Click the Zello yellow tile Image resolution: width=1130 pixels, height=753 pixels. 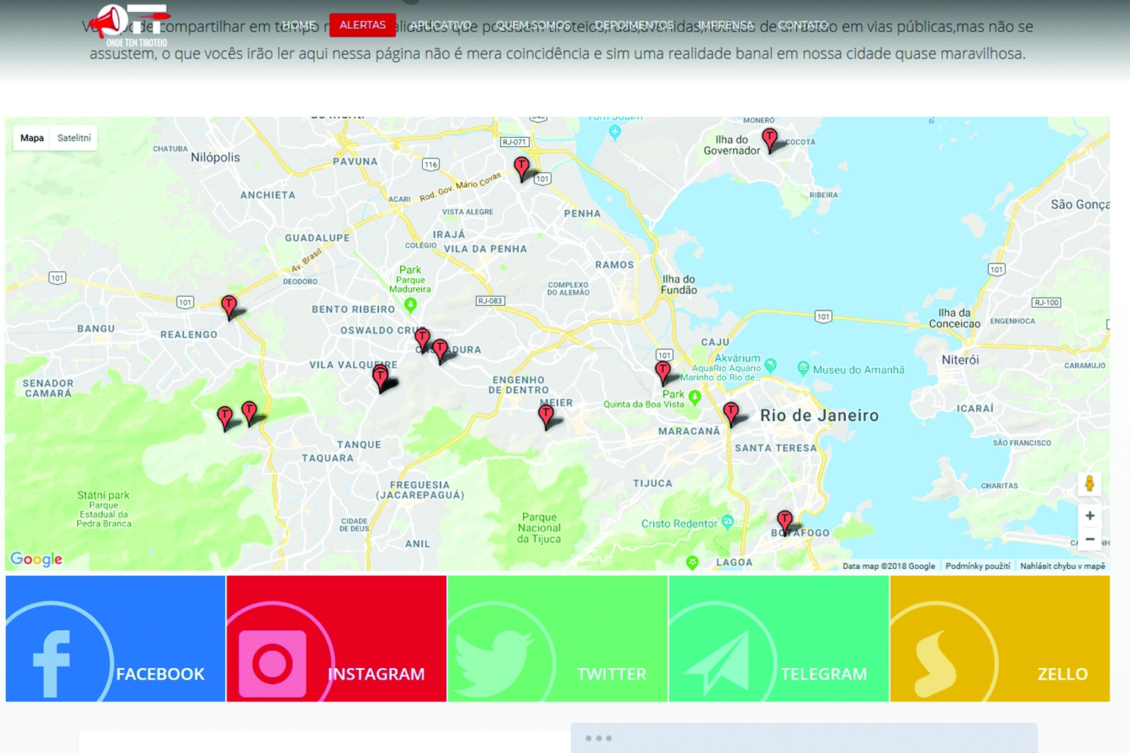point(1000,639)
